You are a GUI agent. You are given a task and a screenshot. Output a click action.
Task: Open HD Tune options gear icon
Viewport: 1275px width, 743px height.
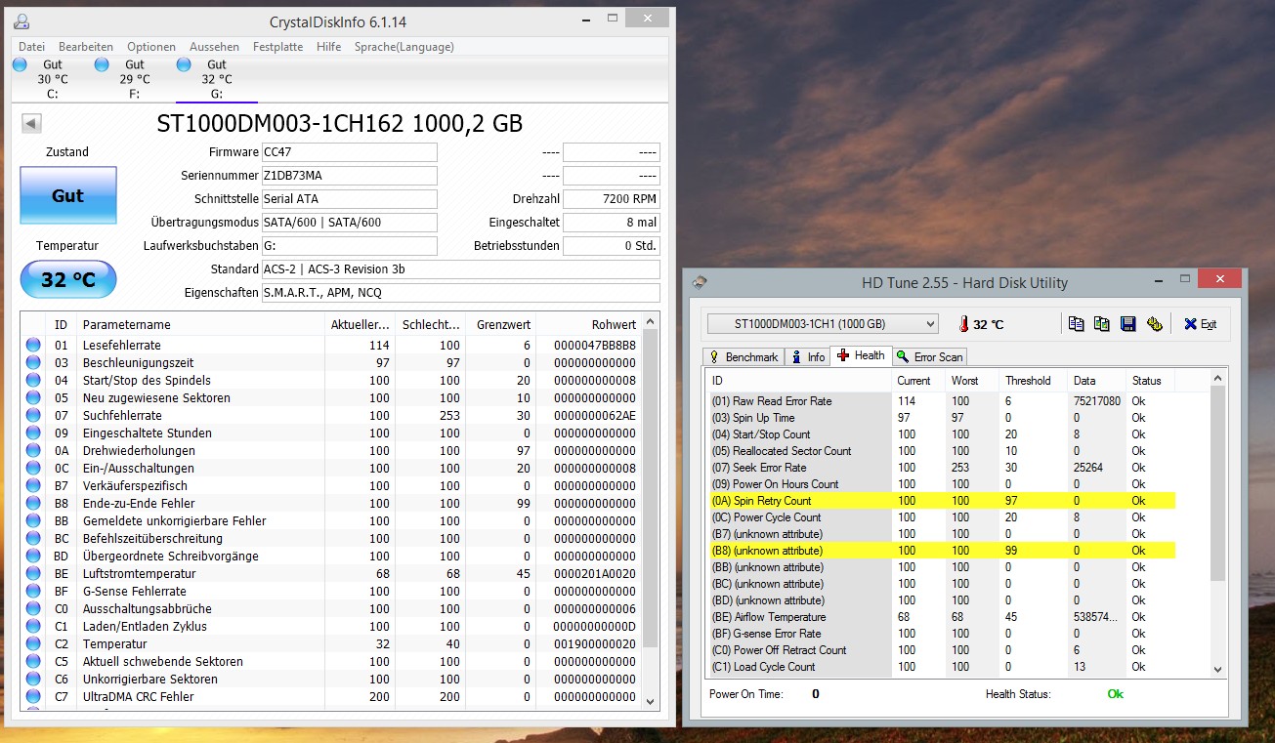click(x=1154, y=324)
